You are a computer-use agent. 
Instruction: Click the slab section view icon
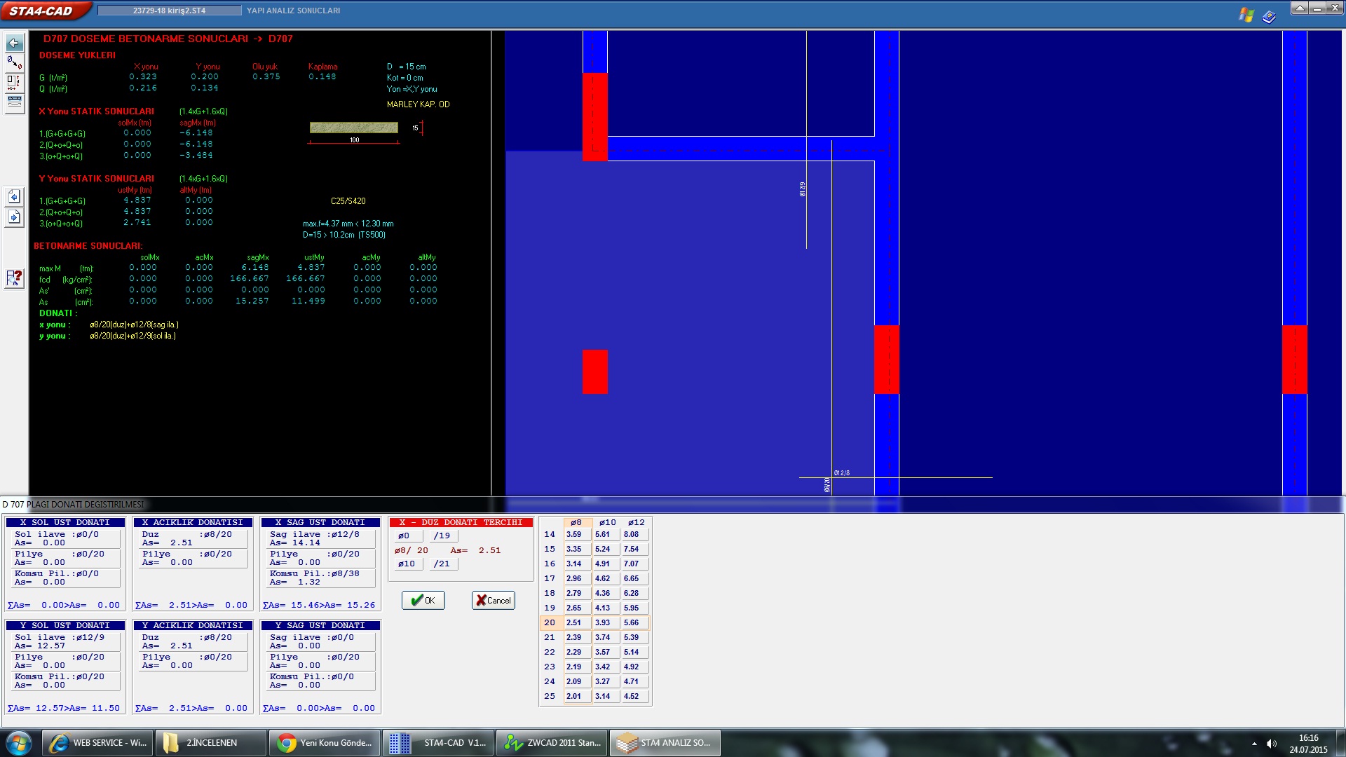tap(14, 102)
